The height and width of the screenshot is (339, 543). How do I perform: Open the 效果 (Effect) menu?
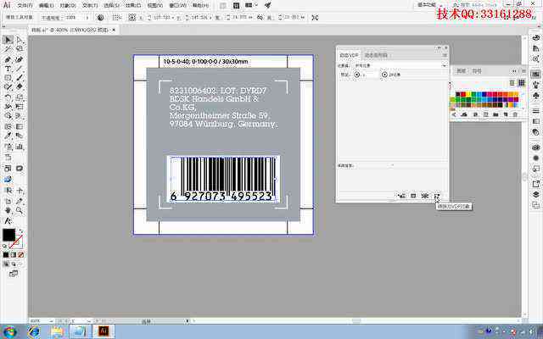click(133, 6)
